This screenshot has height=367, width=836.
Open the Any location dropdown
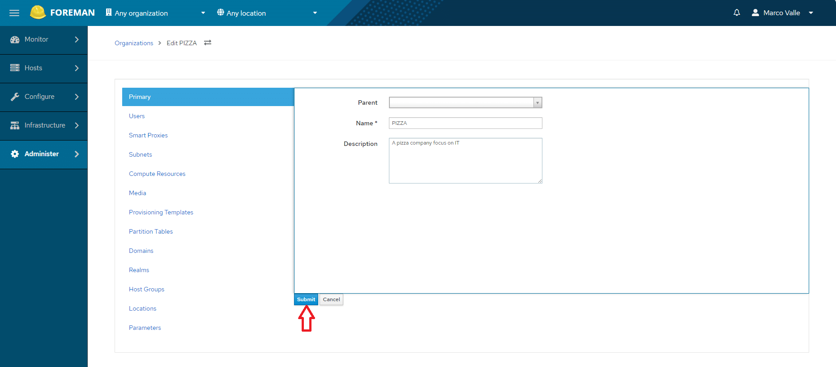[267, 13]
